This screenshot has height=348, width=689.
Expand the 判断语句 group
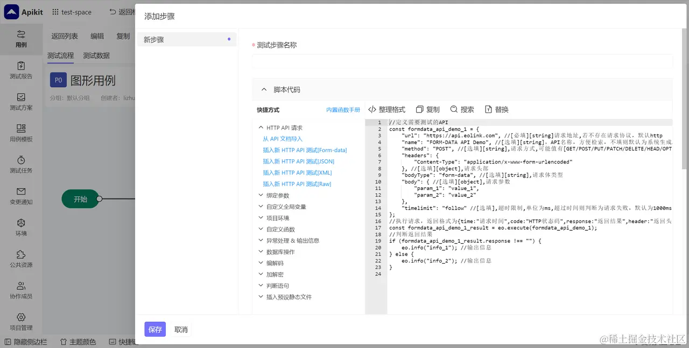coord(261,286)
